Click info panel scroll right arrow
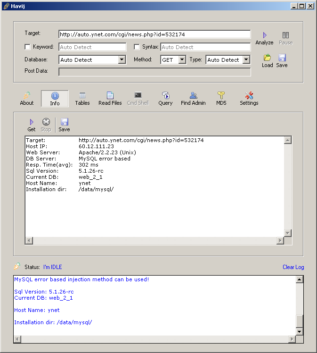Screen dimensions: 317x353 tap(280, 240)
